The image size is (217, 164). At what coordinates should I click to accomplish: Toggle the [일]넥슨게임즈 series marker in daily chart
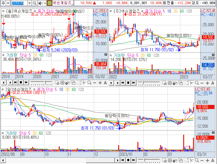(x=3, y=89)
